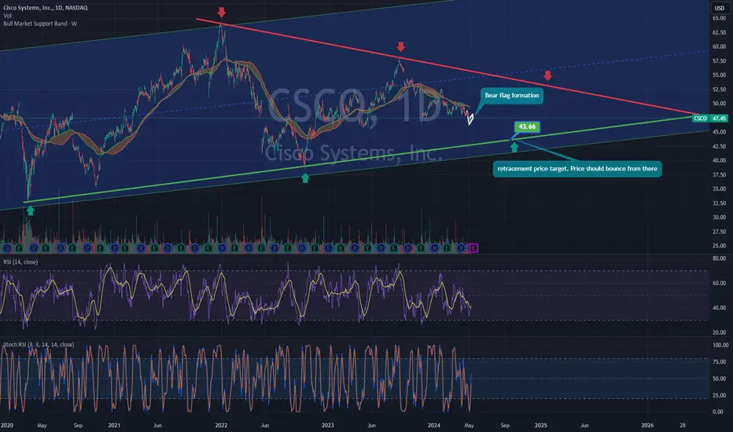Click the purple upcoming earnings E marker
733x432 pixels.
(x=473, y=248)
